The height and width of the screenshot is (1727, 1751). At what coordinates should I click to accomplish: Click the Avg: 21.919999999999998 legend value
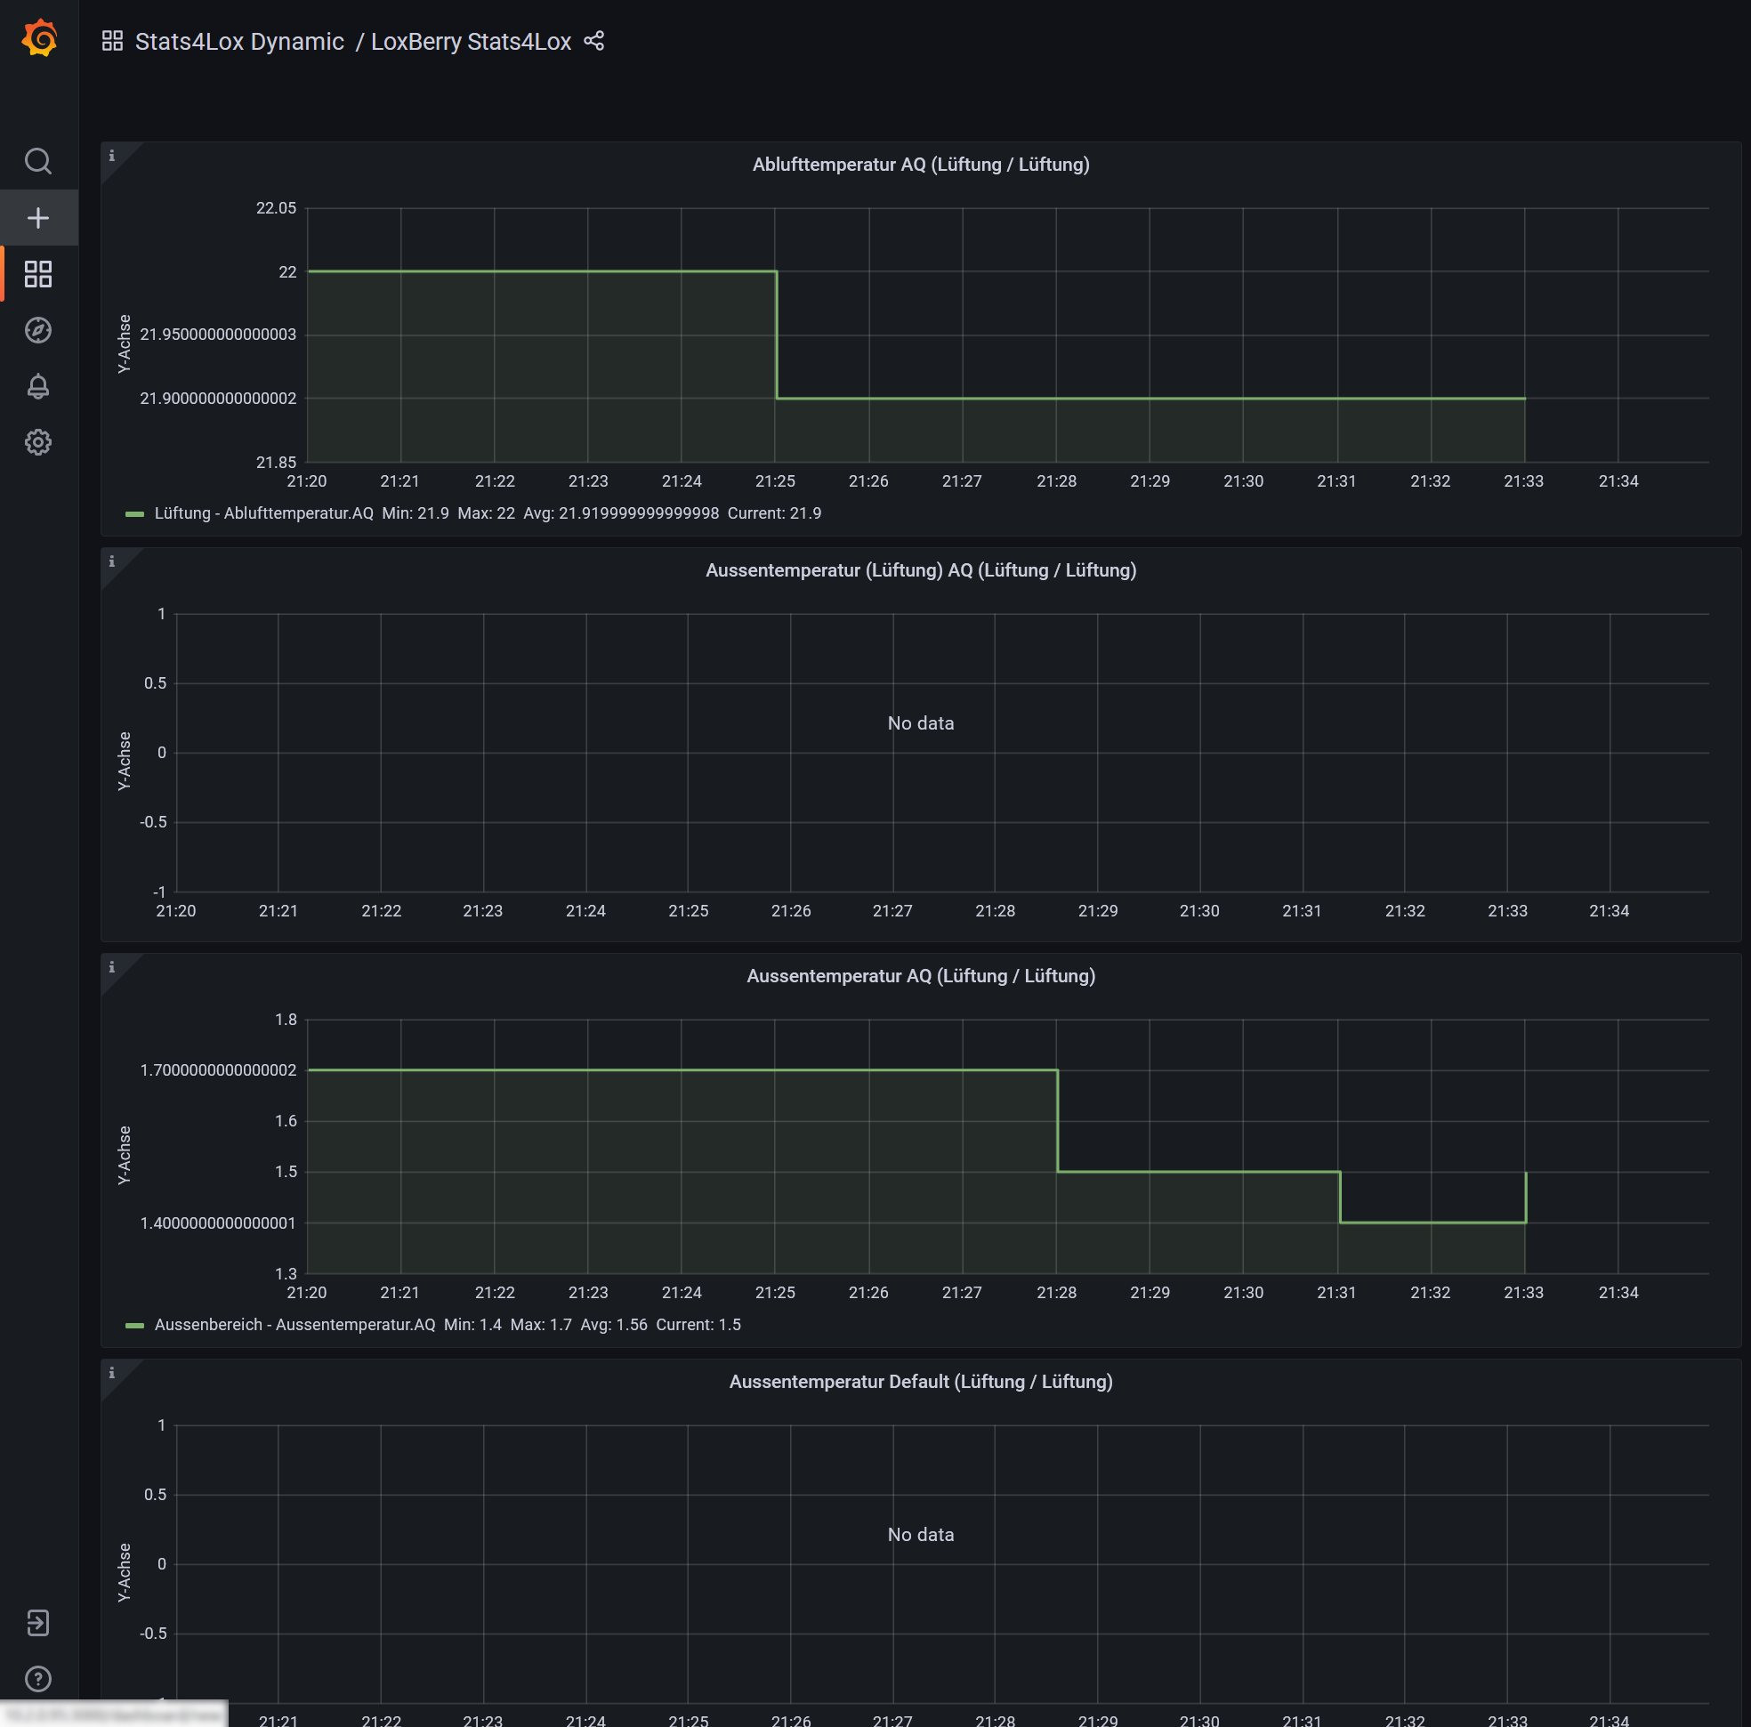(x=621, y=513)
